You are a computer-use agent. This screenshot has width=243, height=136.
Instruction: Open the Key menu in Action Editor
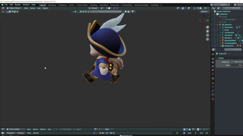(49, 129)
